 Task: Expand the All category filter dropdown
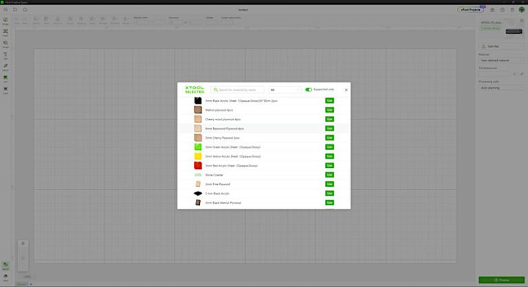pyautogui.click(x=285, y=90)
